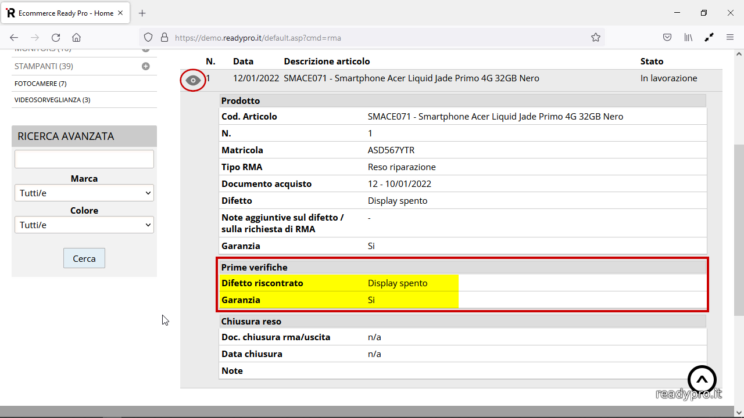This screenshot has width=744, height=418.
Task: Open the Pocket save icon
Action: coord(667,38)
